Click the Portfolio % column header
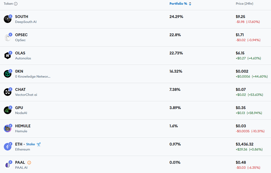The image size is (271, 173). 178,4
